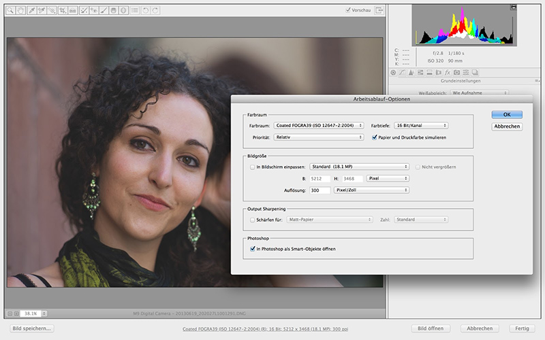This screenshot has width=545, height=340.
Task: Open the fx effects panel tab
Action: (447, 73)
